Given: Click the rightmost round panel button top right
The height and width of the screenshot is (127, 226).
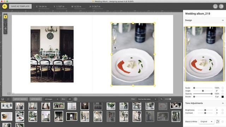Looking at the screenshot, I should (x=221, y=6).
